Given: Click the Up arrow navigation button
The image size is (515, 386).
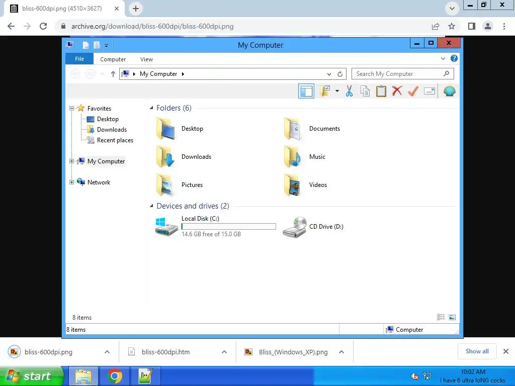Looking at the screenshot, I should (x=113, y=74).
